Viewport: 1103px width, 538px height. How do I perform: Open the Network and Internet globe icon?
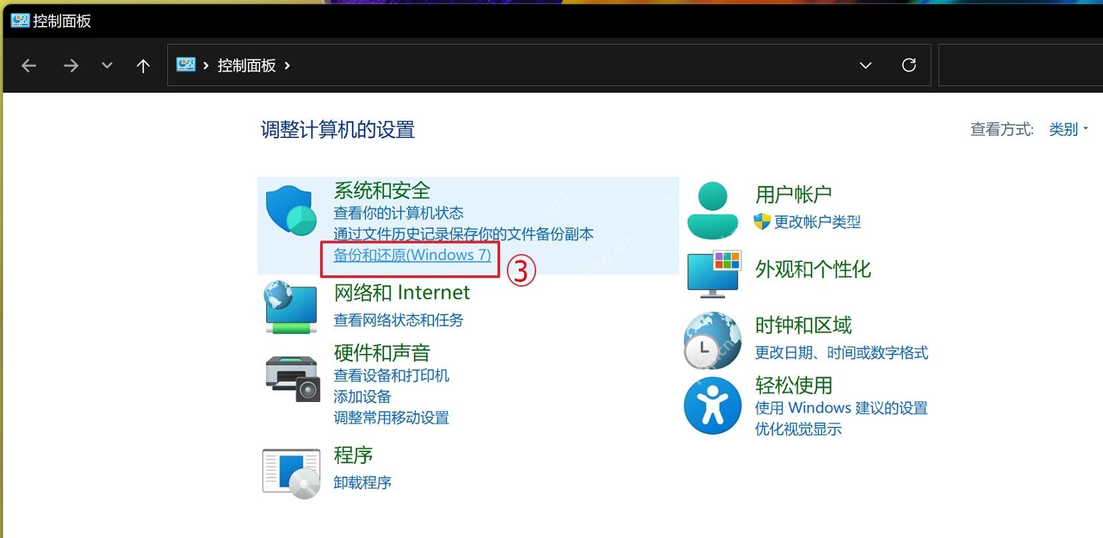pyautogui.click(x=290, y=307)
